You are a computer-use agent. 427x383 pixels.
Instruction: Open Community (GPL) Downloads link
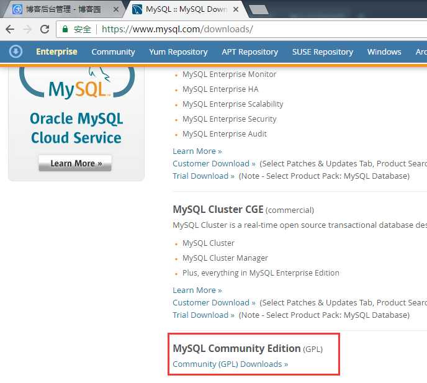(x=230, y=364)
